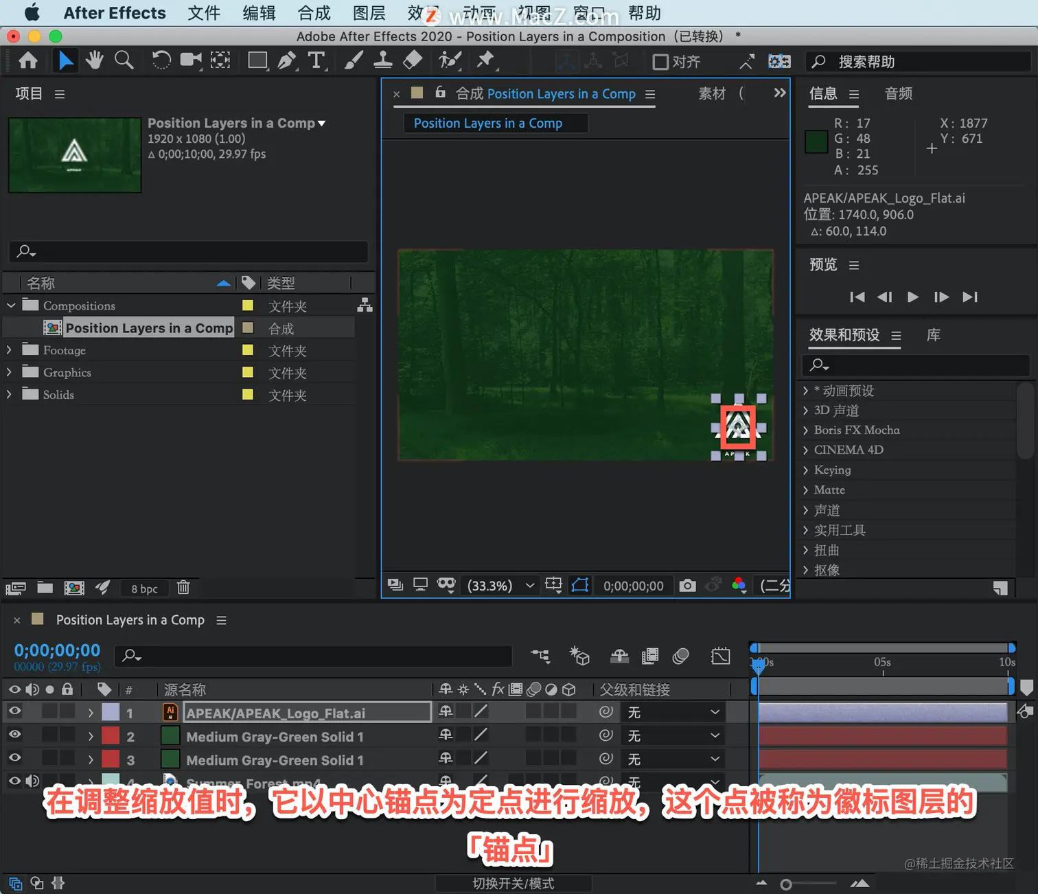1038x894 pixels.
Task: Enable the 对齐 snapping checkbox
Action: pos(660,62)
